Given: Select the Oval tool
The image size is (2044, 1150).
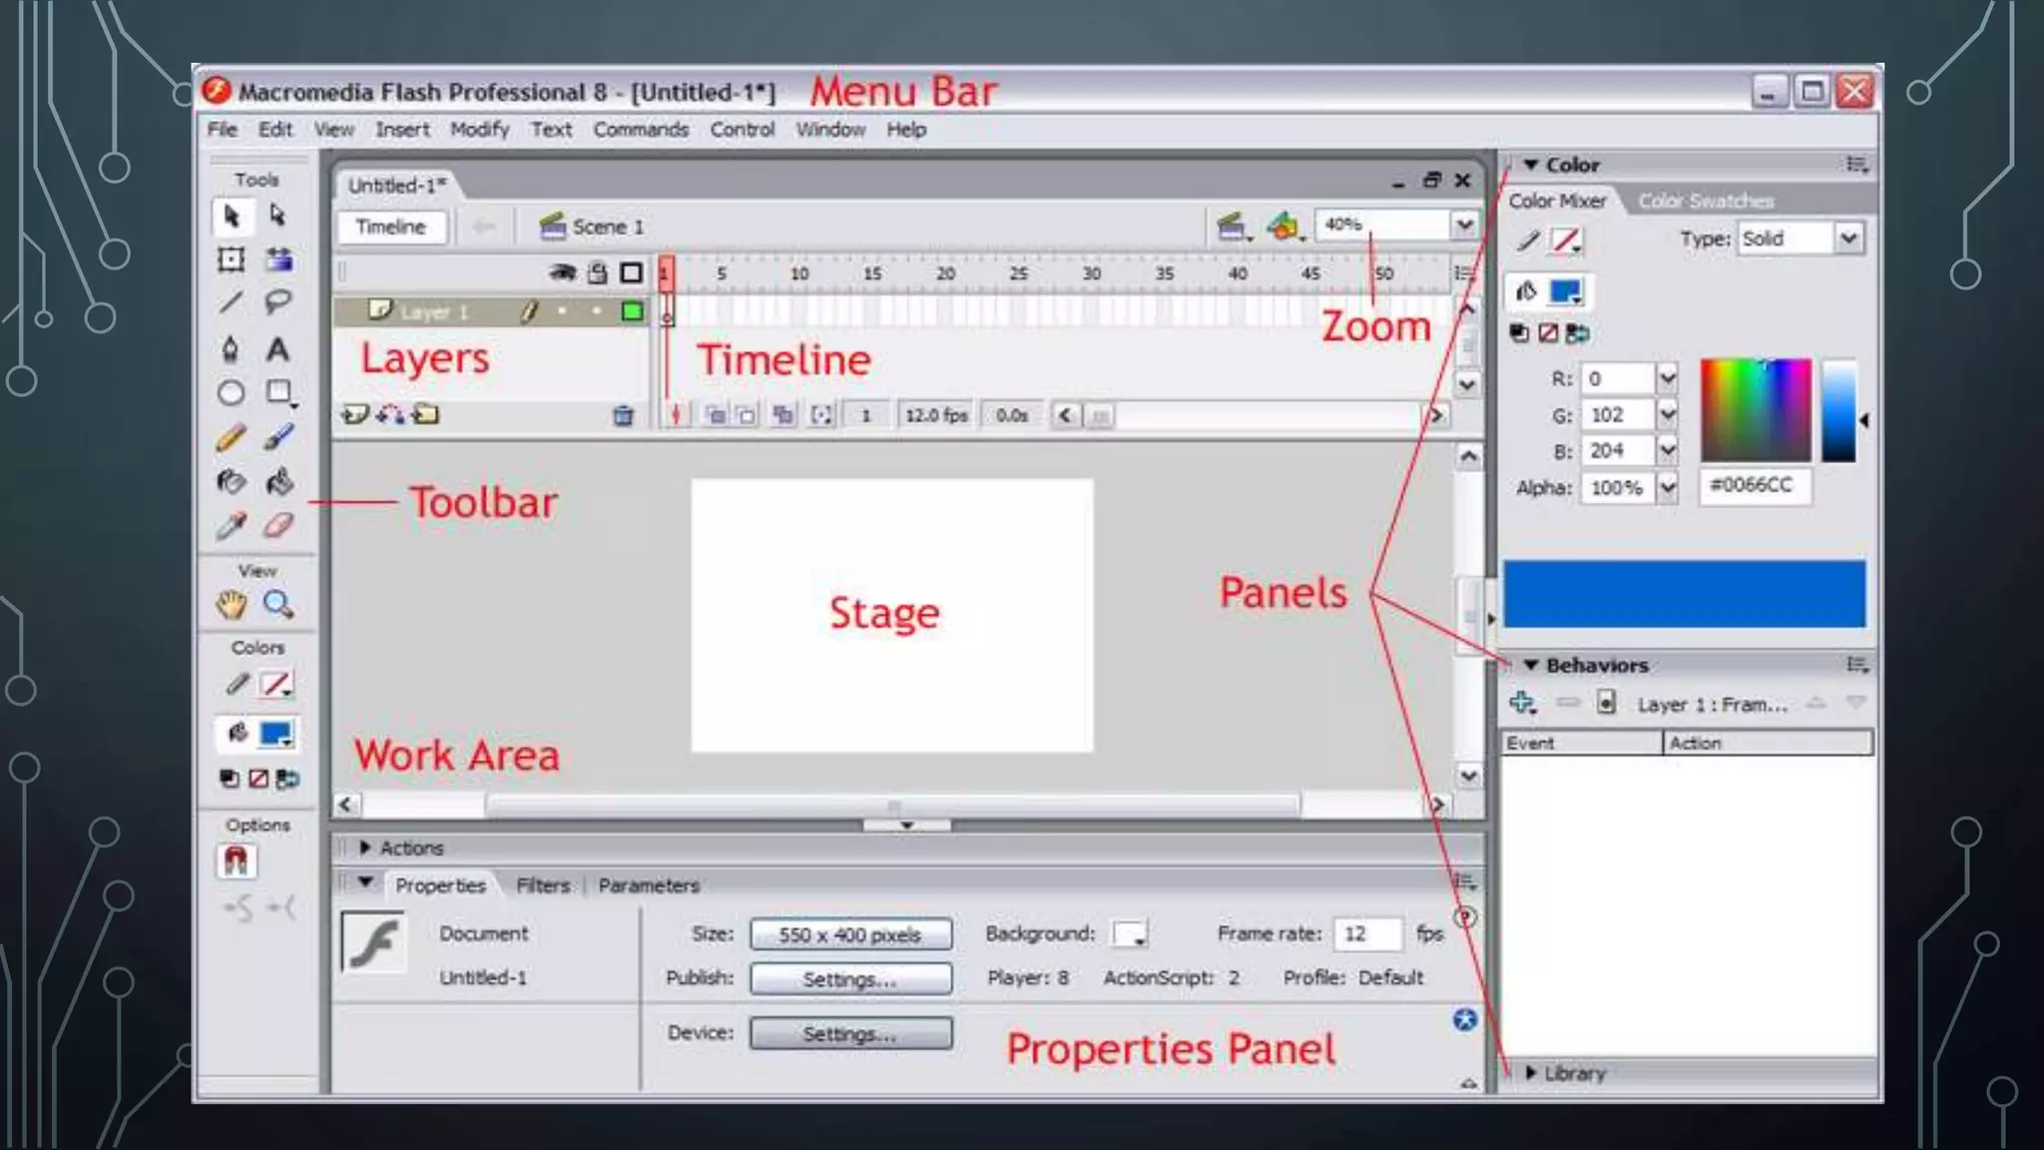Looking at the screenshot, I should [x=231, y=393].
